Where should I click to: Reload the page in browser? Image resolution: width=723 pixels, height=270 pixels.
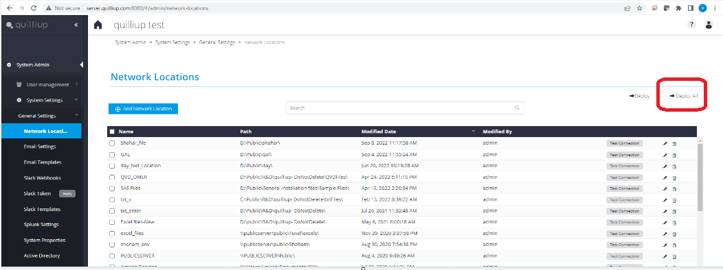[x=33, y=8]
